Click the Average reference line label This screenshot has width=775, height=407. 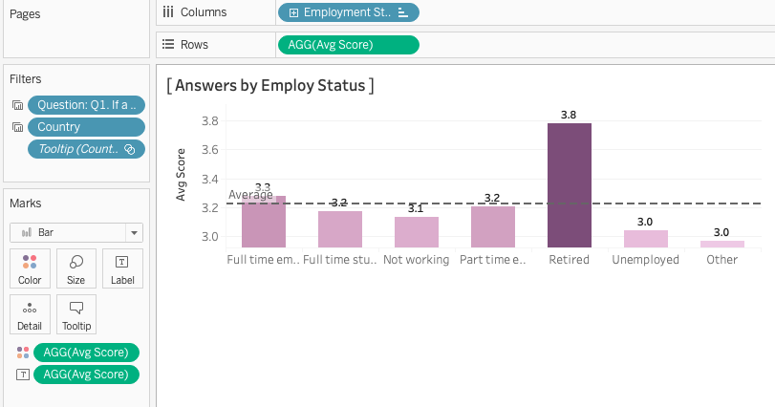(250, 195)
